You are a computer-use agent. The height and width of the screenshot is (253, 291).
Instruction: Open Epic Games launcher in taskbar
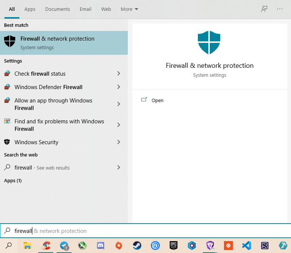pos(173,246)
